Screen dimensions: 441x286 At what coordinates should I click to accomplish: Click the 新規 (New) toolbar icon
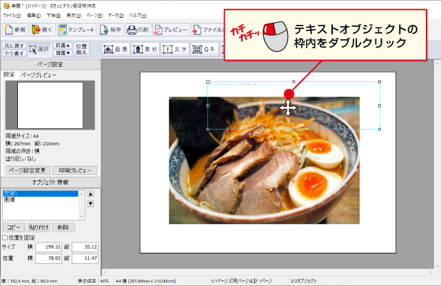(14, 30)
